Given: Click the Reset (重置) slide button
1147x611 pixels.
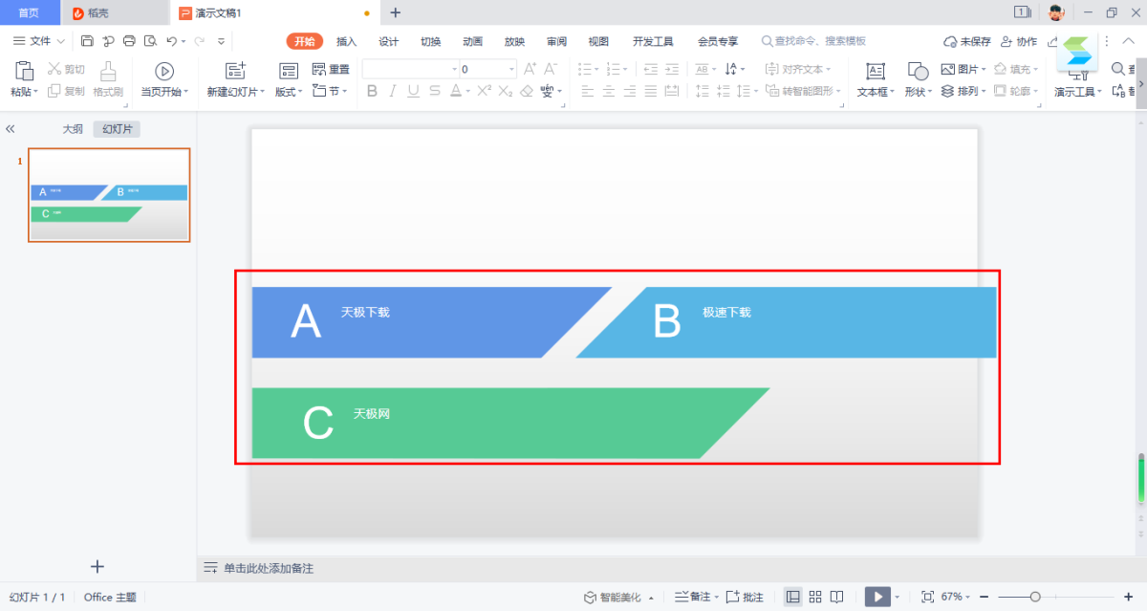Looking at the screenshot, I should click(331, 69).
